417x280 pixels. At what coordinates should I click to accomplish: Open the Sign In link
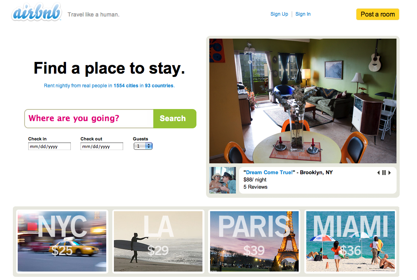303,14
